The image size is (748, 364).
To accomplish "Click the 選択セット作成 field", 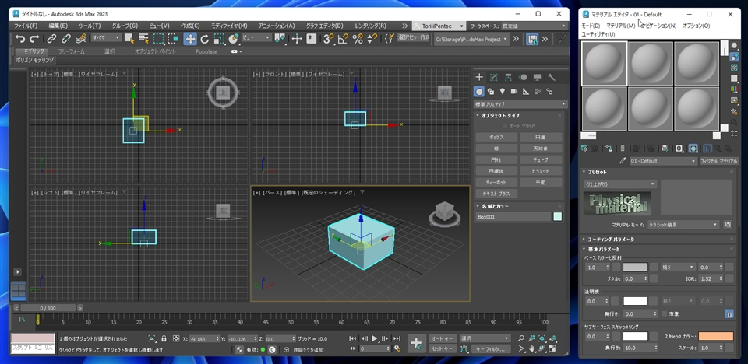I will [413, 37].
